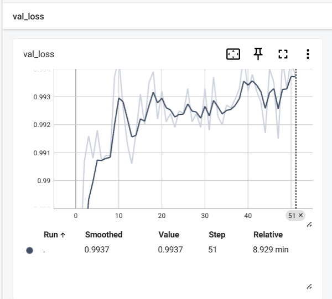The height and width of the screenshot is (299, 332).
Task: Sort by Run using the arrow header
Action: point(55,235)
